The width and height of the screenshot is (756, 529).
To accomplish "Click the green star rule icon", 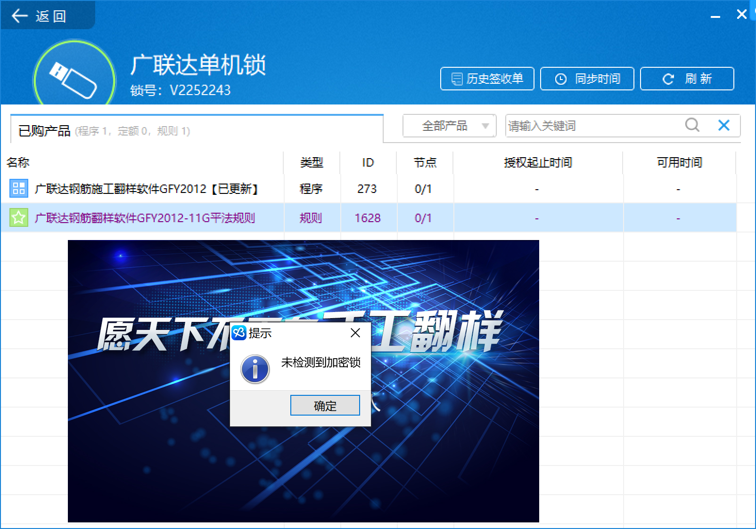I will (19, 217).
